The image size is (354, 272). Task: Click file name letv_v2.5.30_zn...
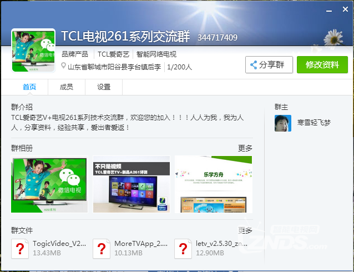pos(222,244)
